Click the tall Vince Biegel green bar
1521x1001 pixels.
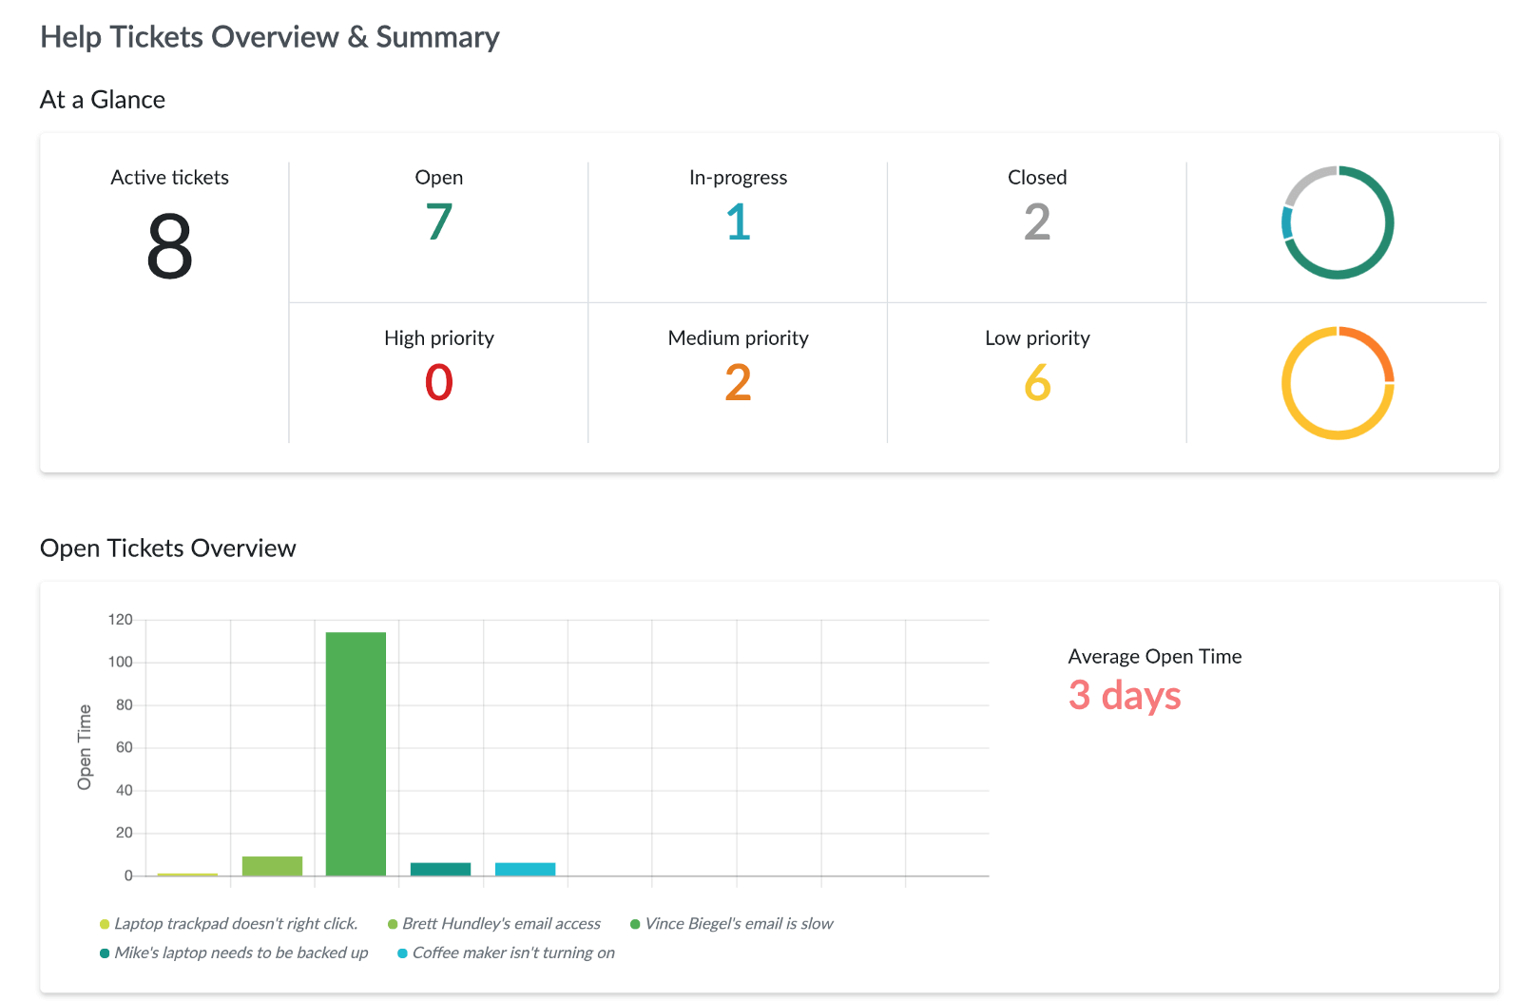click(356, 754)
